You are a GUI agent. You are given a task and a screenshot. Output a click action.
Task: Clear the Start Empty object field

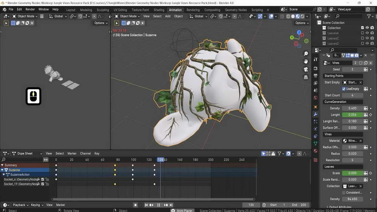click(360, 82)
